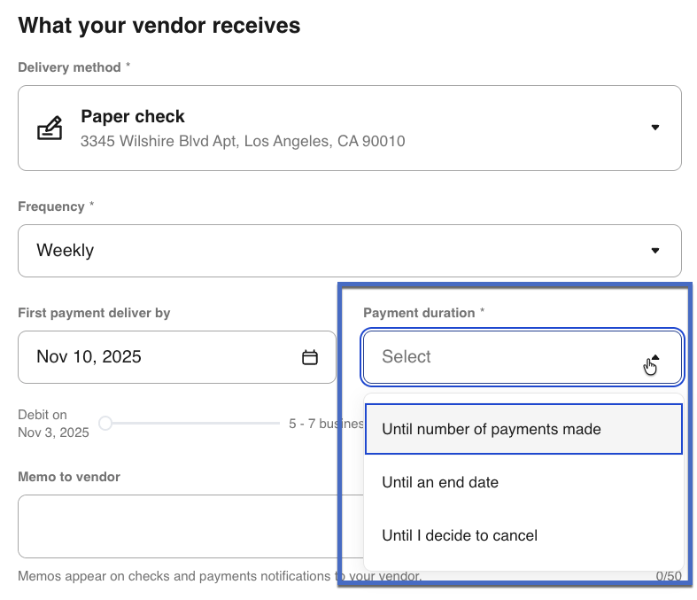Click the Payment duration Select placeholder
The image size is (697, 600).
[407, 357]
